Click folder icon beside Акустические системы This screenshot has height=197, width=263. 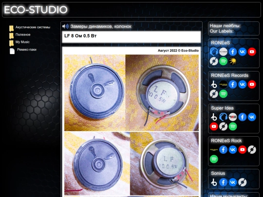11,28
